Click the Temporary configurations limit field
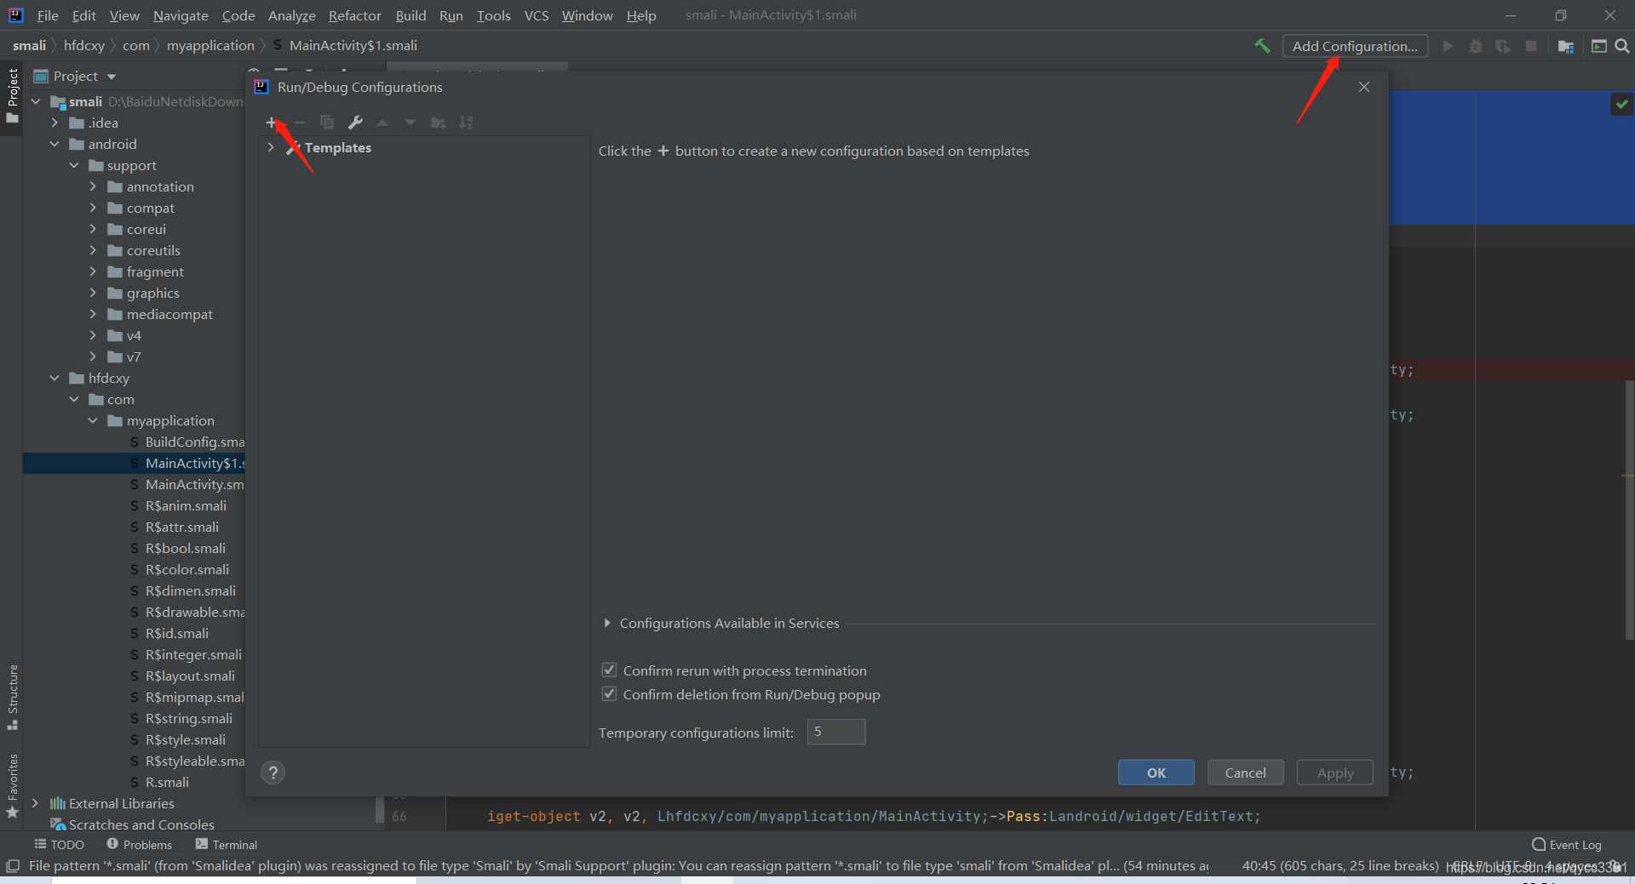This screenshot has width=1635, height=884. point(836,732)
